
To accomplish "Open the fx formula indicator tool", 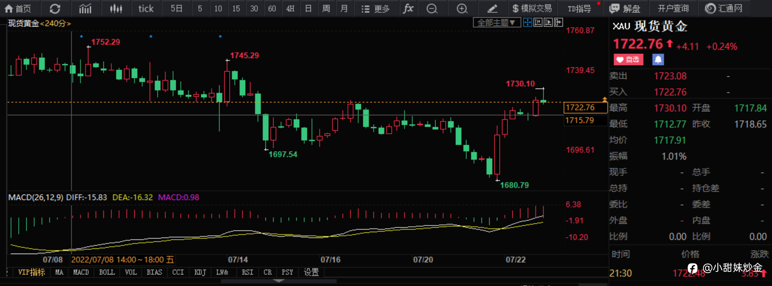I will pos(408,9).
